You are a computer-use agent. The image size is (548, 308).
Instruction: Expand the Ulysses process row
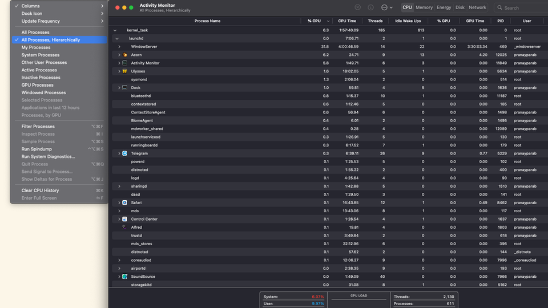119,71
